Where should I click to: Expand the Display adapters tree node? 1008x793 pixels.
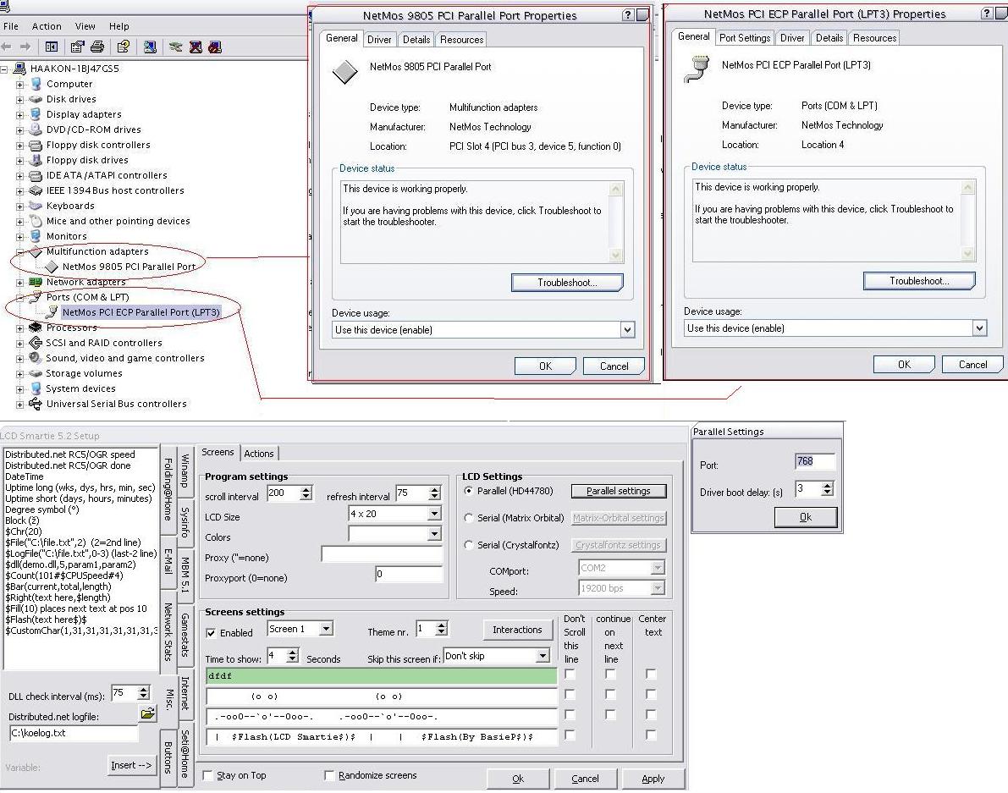point(19,114)
